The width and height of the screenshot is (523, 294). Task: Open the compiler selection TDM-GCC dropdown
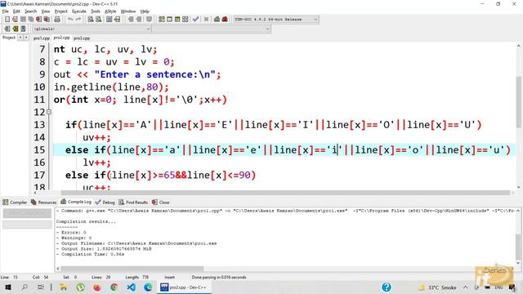click(x=276, y=20)
